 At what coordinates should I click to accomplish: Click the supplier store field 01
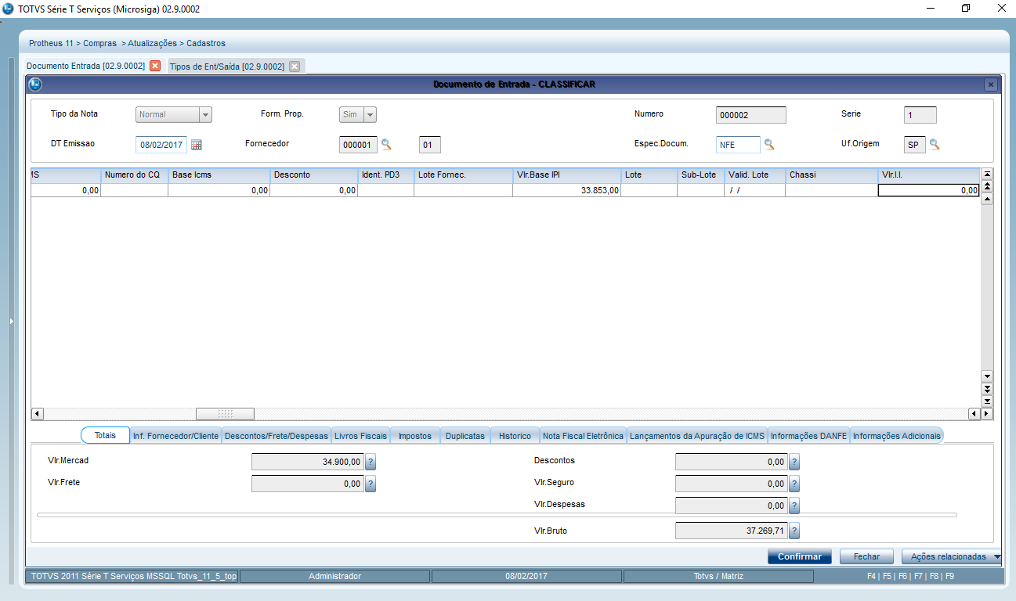point(430,145)
